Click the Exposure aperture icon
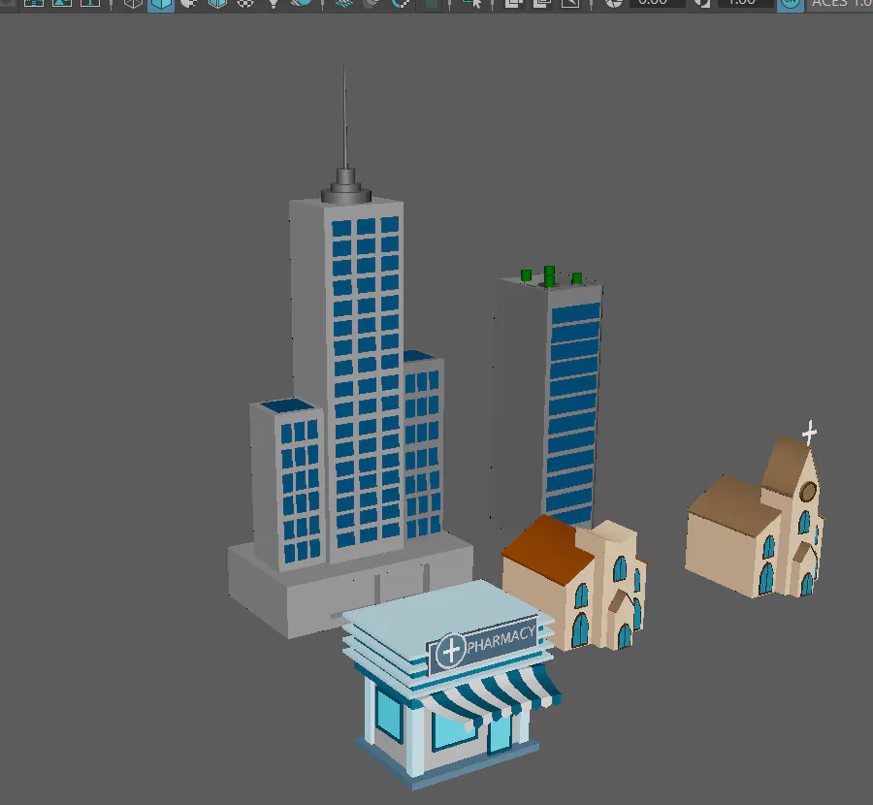Viewport: 873px width, 805px height. pos(614,3)
